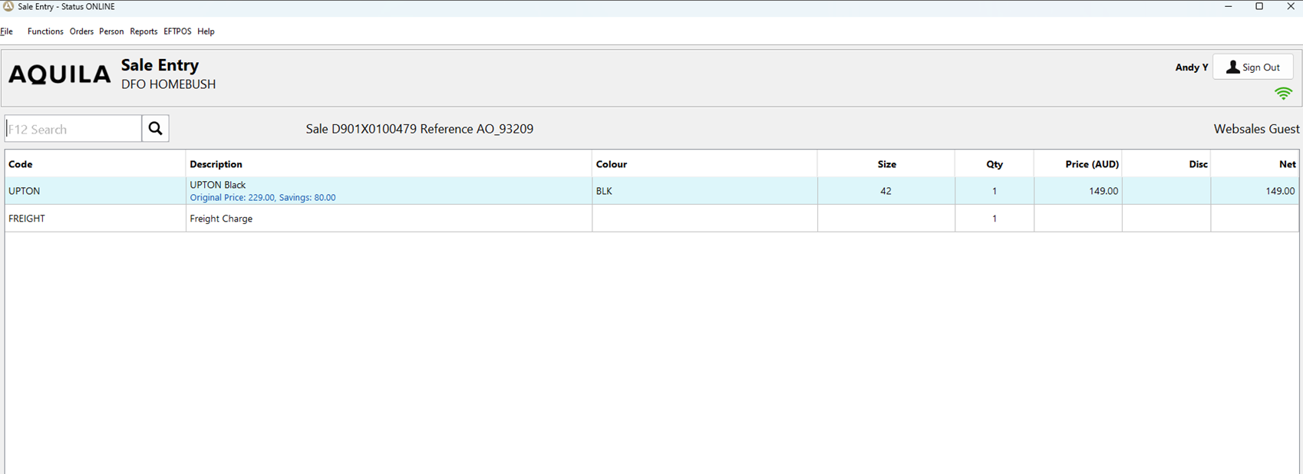Screen dimensions: 1303x474
Task: Click the Size column header
Action: tap(886, 164)
